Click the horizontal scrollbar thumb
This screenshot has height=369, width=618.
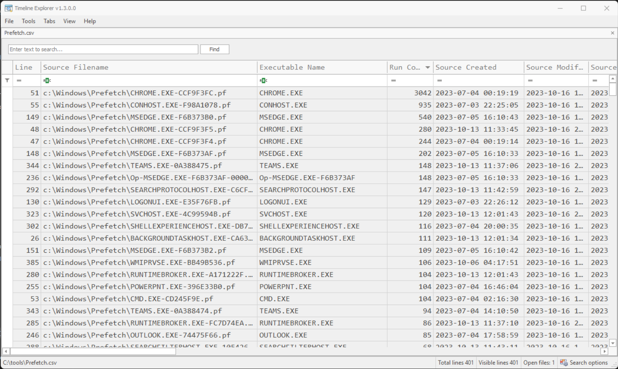tap(93, 351)
